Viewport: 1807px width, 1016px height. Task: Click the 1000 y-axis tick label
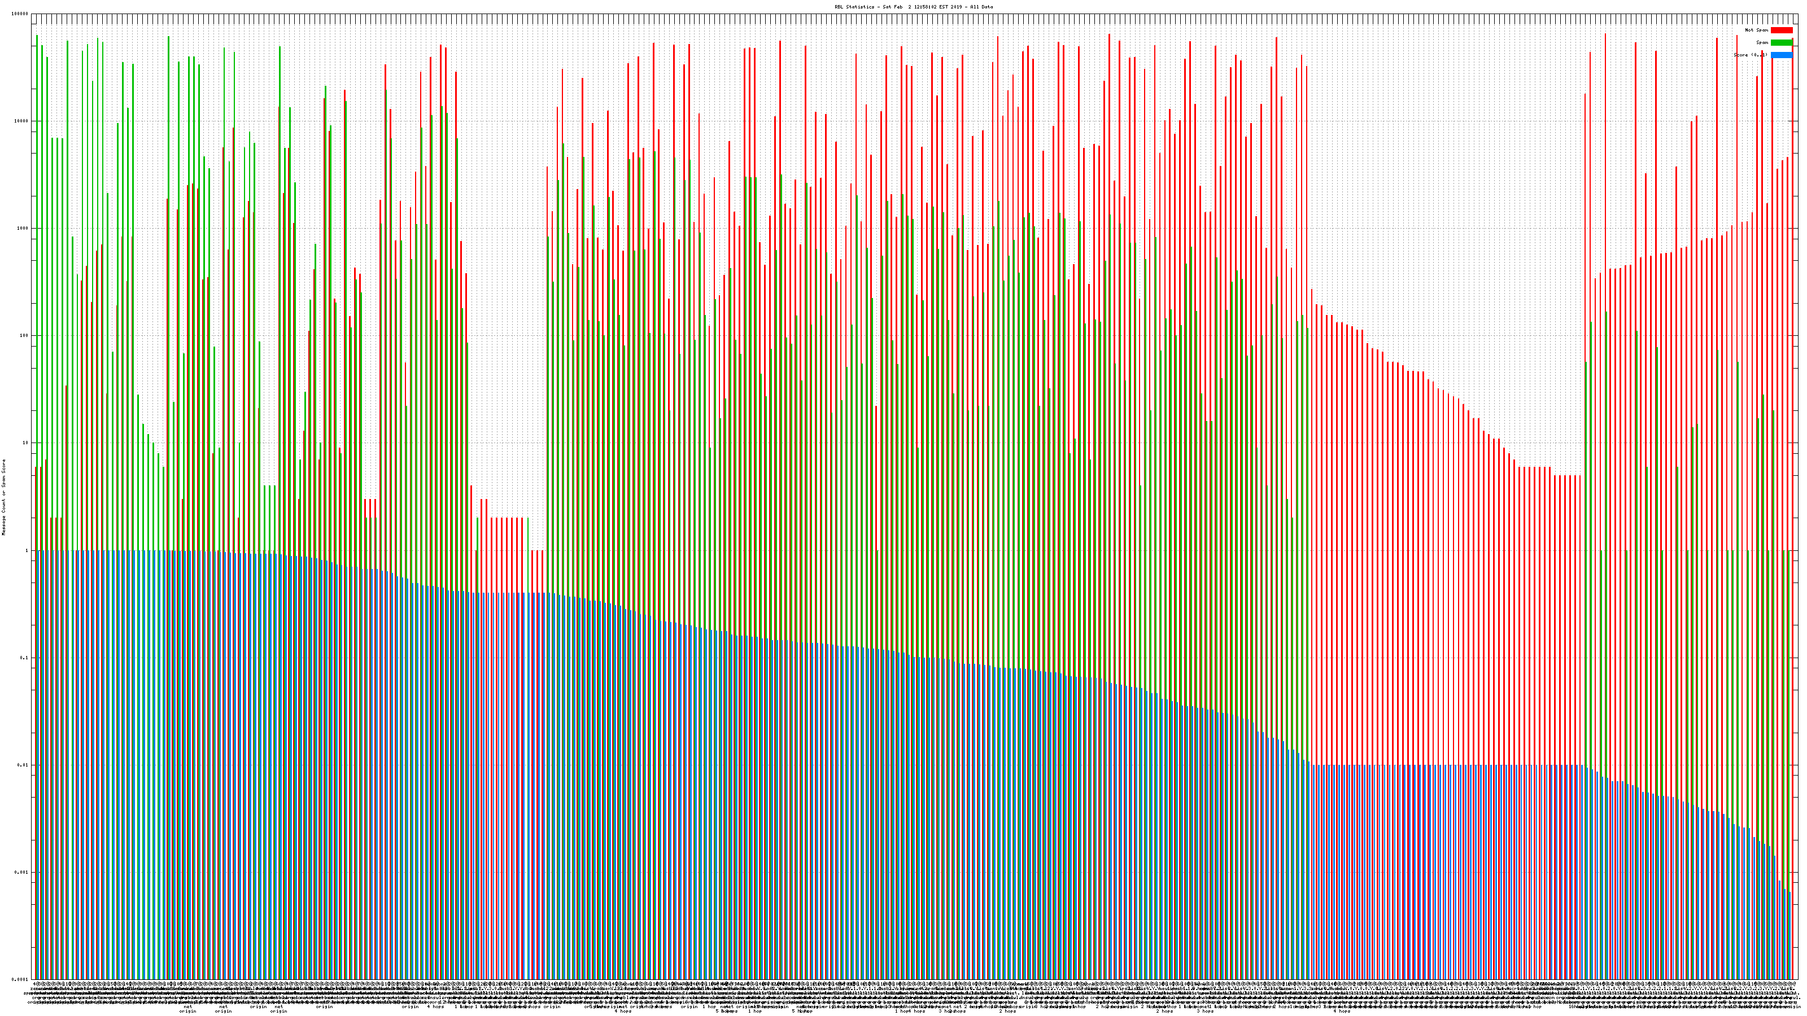[x=23, y=229]
